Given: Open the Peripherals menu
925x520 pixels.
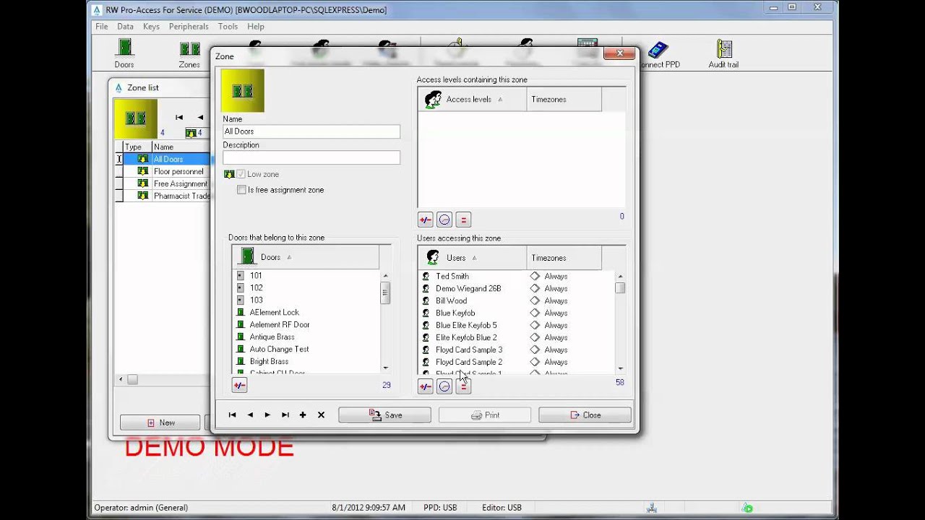Looking at the screenshot, I should click(189, 26).
